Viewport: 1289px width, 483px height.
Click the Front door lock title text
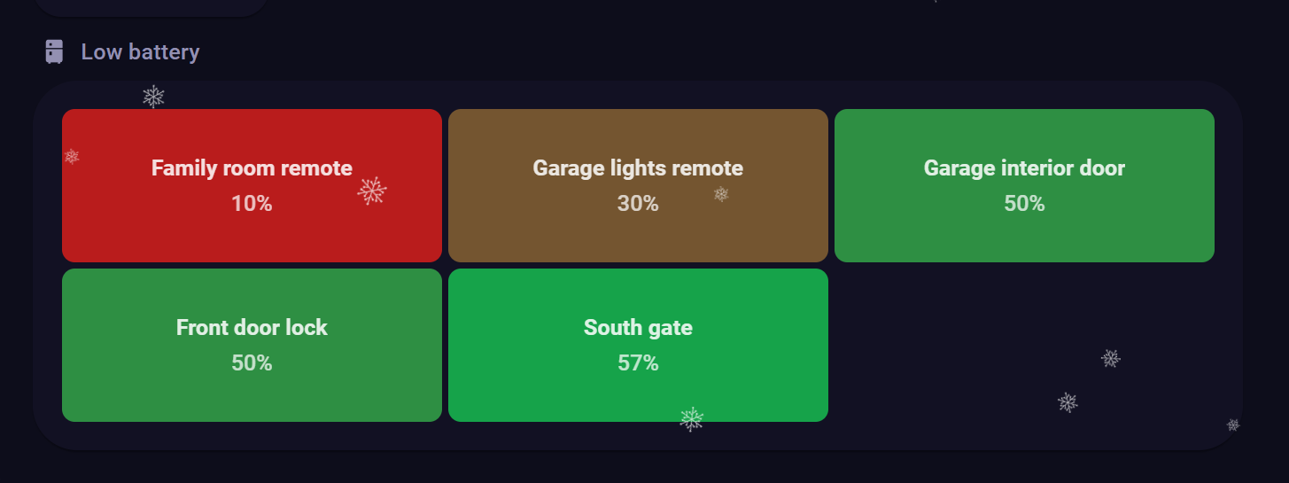(252, 327)
